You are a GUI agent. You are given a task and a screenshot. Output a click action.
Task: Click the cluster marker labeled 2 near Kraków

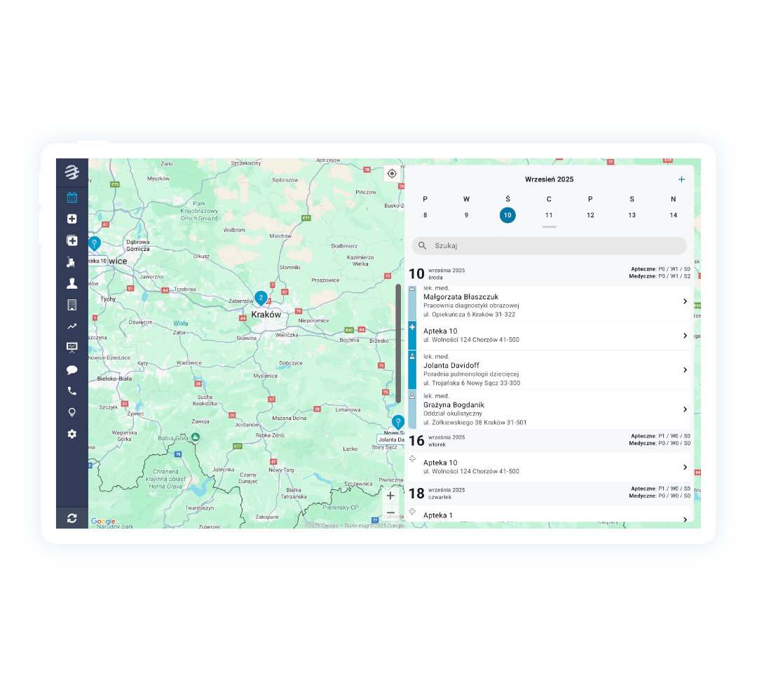pyautogui.click(x=261, y=299)
